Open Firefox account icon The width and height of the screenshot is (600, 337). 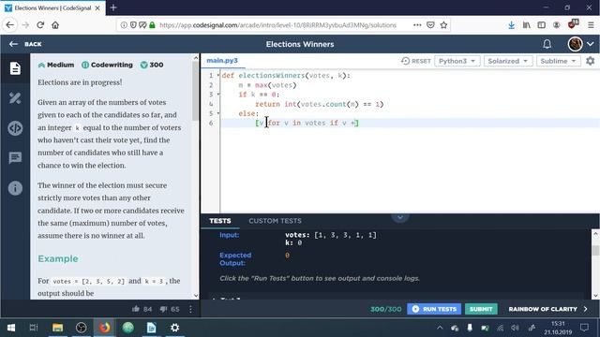pos(556,25)
